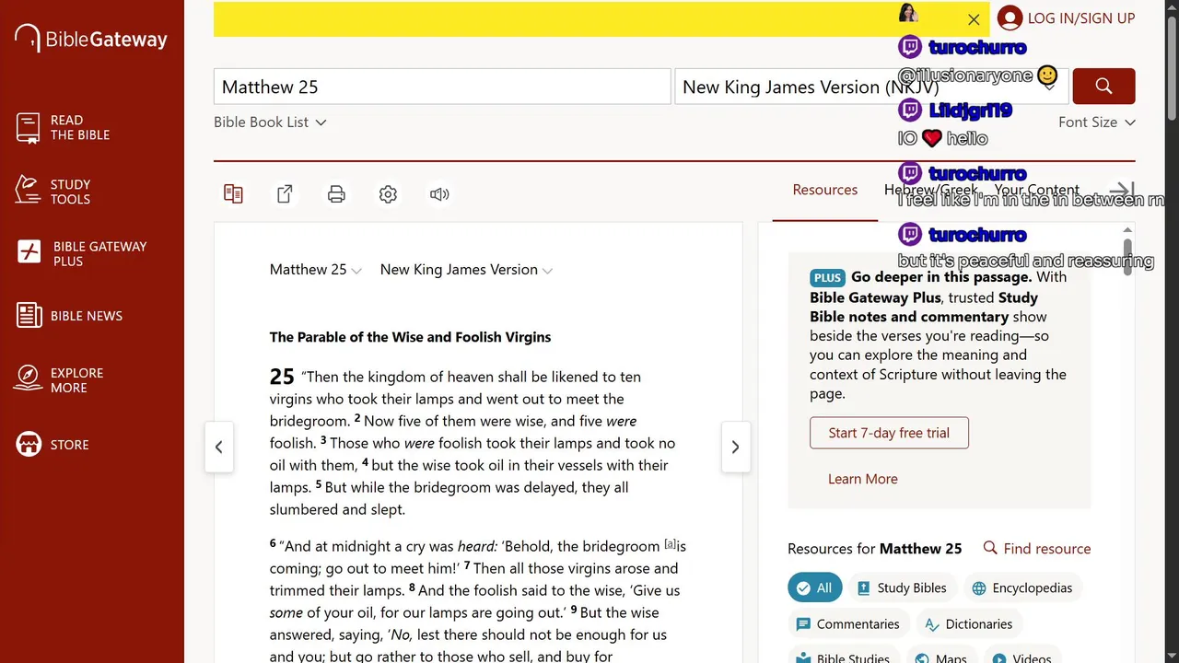Image resolution: width=1179 pixels, height=663 pixels.
Task: Filter resources by Videos
Action: 1022,657
